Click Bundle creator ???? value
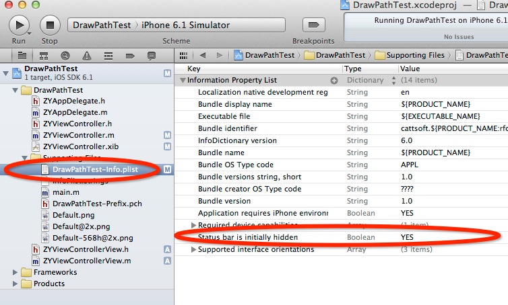 [407, 189]
